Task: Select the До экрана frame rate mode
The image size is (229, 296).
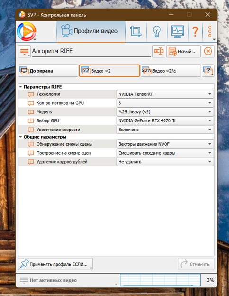Action: point(48,71)
